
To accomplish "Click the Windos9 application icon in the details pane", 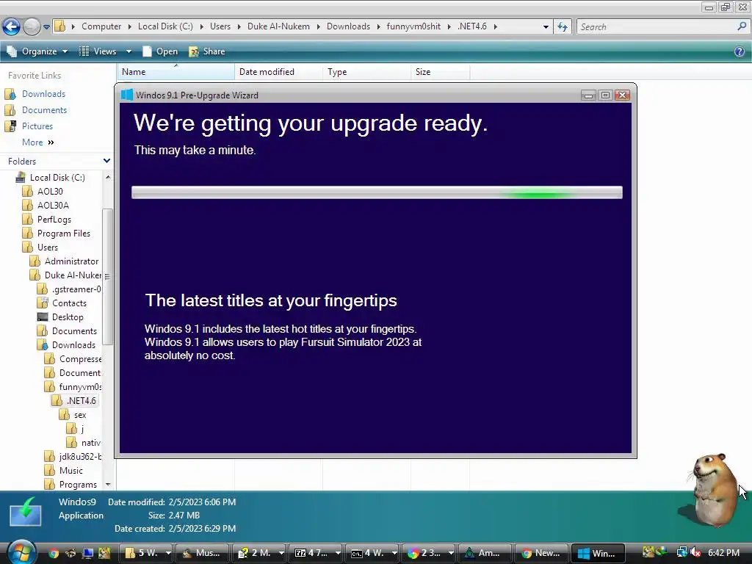I will [26, 512].
